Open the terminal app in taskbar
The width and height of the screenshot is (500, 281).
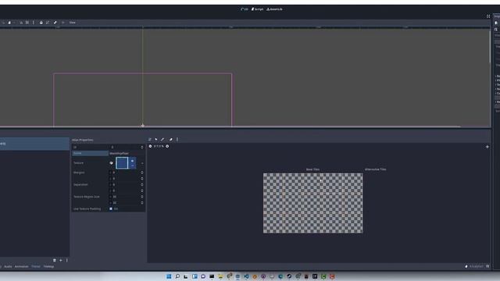coord(212,276)
